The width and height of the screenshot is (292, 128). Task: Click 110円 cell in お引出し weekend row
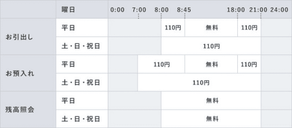point(211,46)
